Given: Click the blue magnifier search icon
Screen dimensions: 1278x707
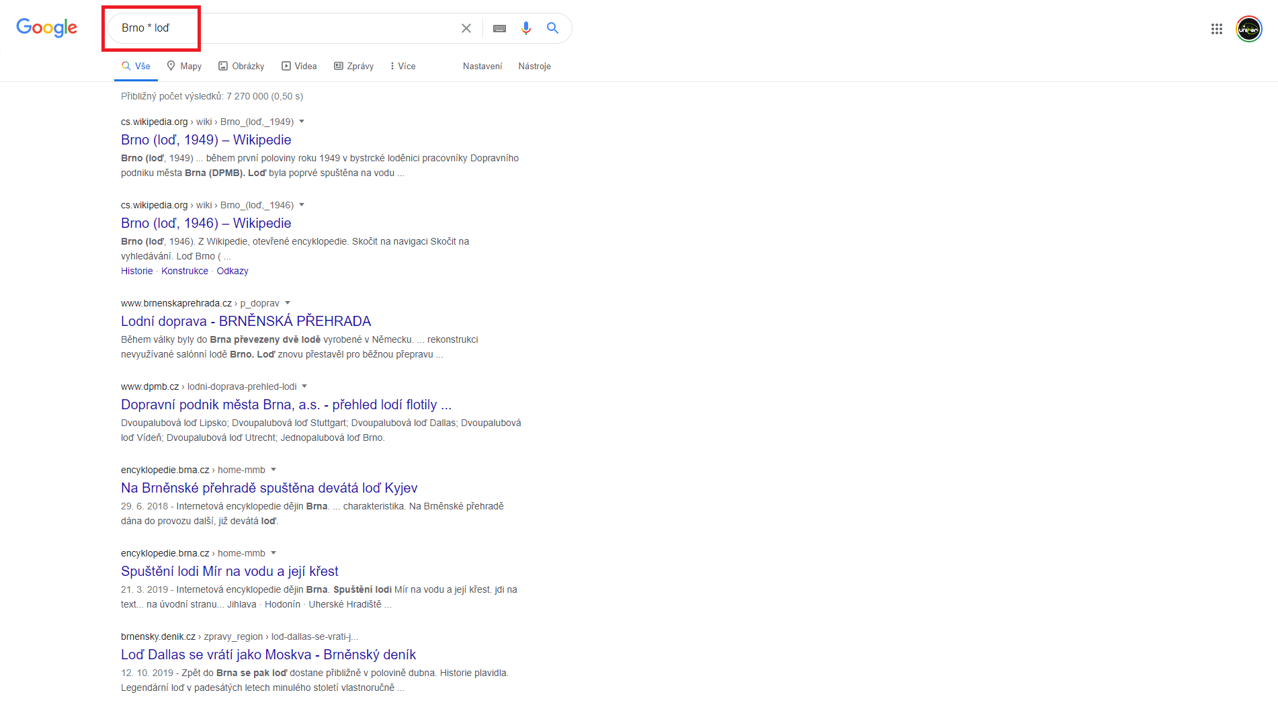Looking at the screenshot, I should pyautogui.click(x=552, y=28).
